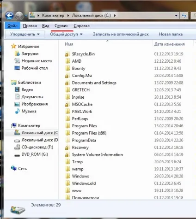Select the PABCWork folder icon
Screen dimensions: 196x219
(67, 112)
